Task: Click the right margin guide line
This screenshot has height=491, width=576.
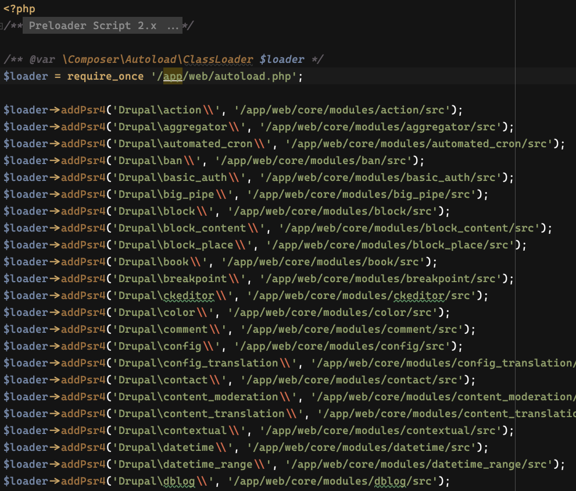Action: pos(515,244)
